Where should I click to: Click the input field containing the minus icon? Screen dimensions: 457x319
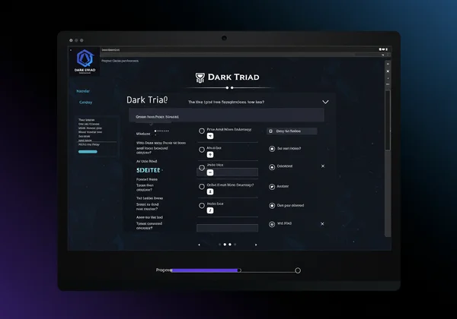[x=227, y=172]
